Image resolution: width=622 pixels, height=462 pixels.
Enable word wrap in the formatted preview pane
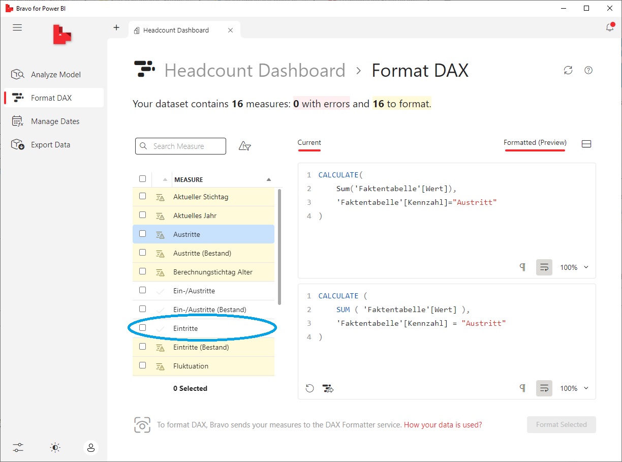[x=544, y=388]
